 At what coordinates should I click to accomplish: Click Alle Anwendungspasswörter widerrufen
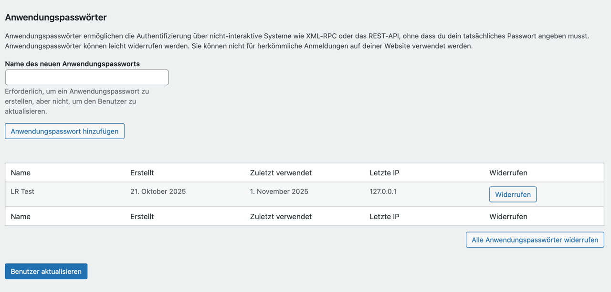tap(535, 240)
